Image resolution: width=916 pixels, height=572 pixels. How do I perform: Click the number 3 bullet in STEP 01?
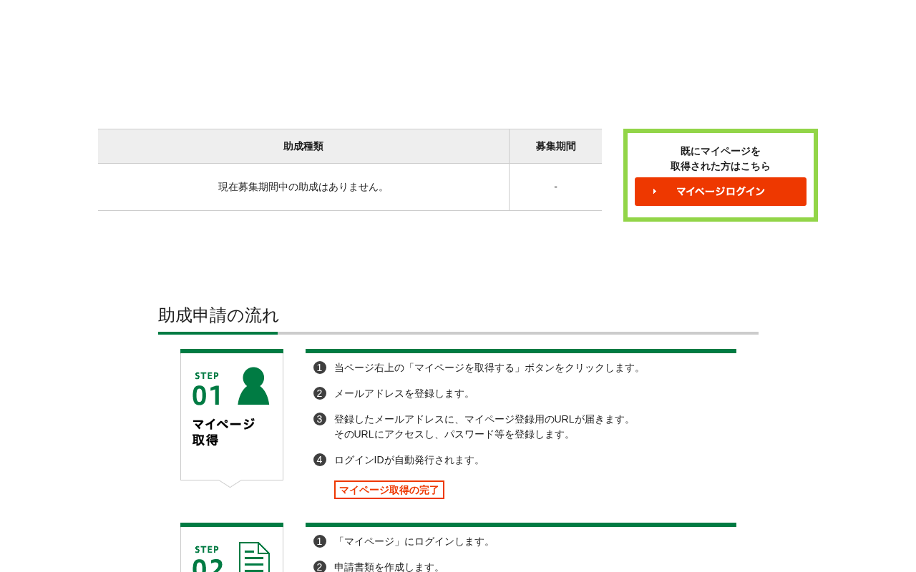320,419
